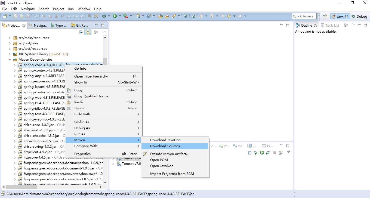Click the Servers view green start icon
Viewport: 370px width, 198px height.
[x=262, y=153]
